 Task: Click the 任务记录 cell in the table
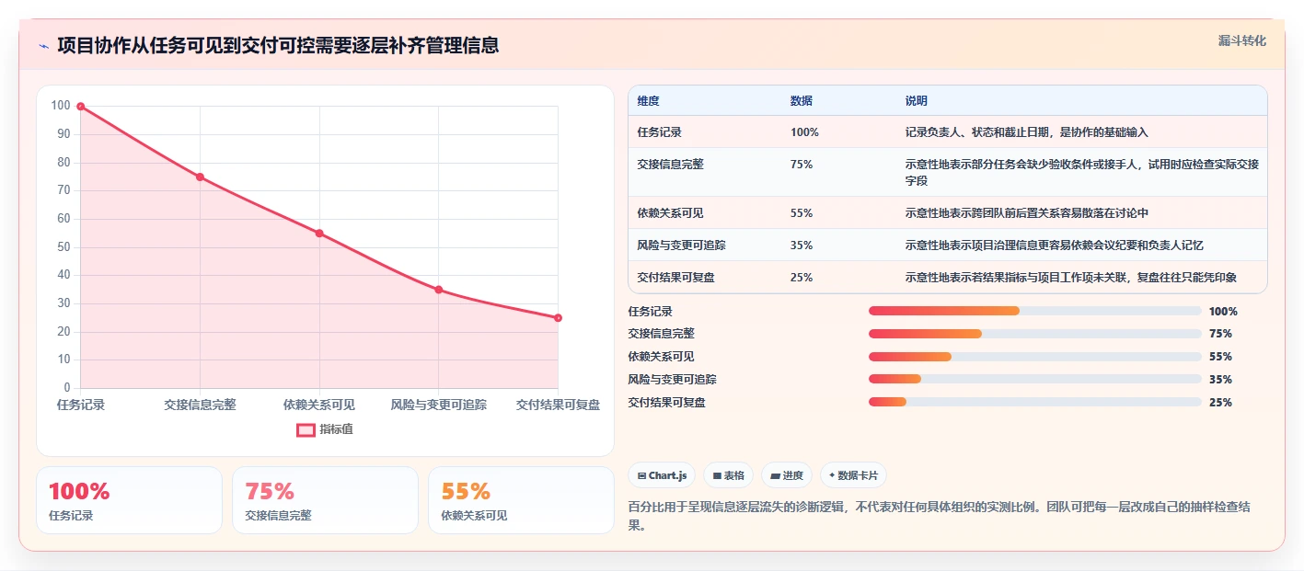pos(659,132)
